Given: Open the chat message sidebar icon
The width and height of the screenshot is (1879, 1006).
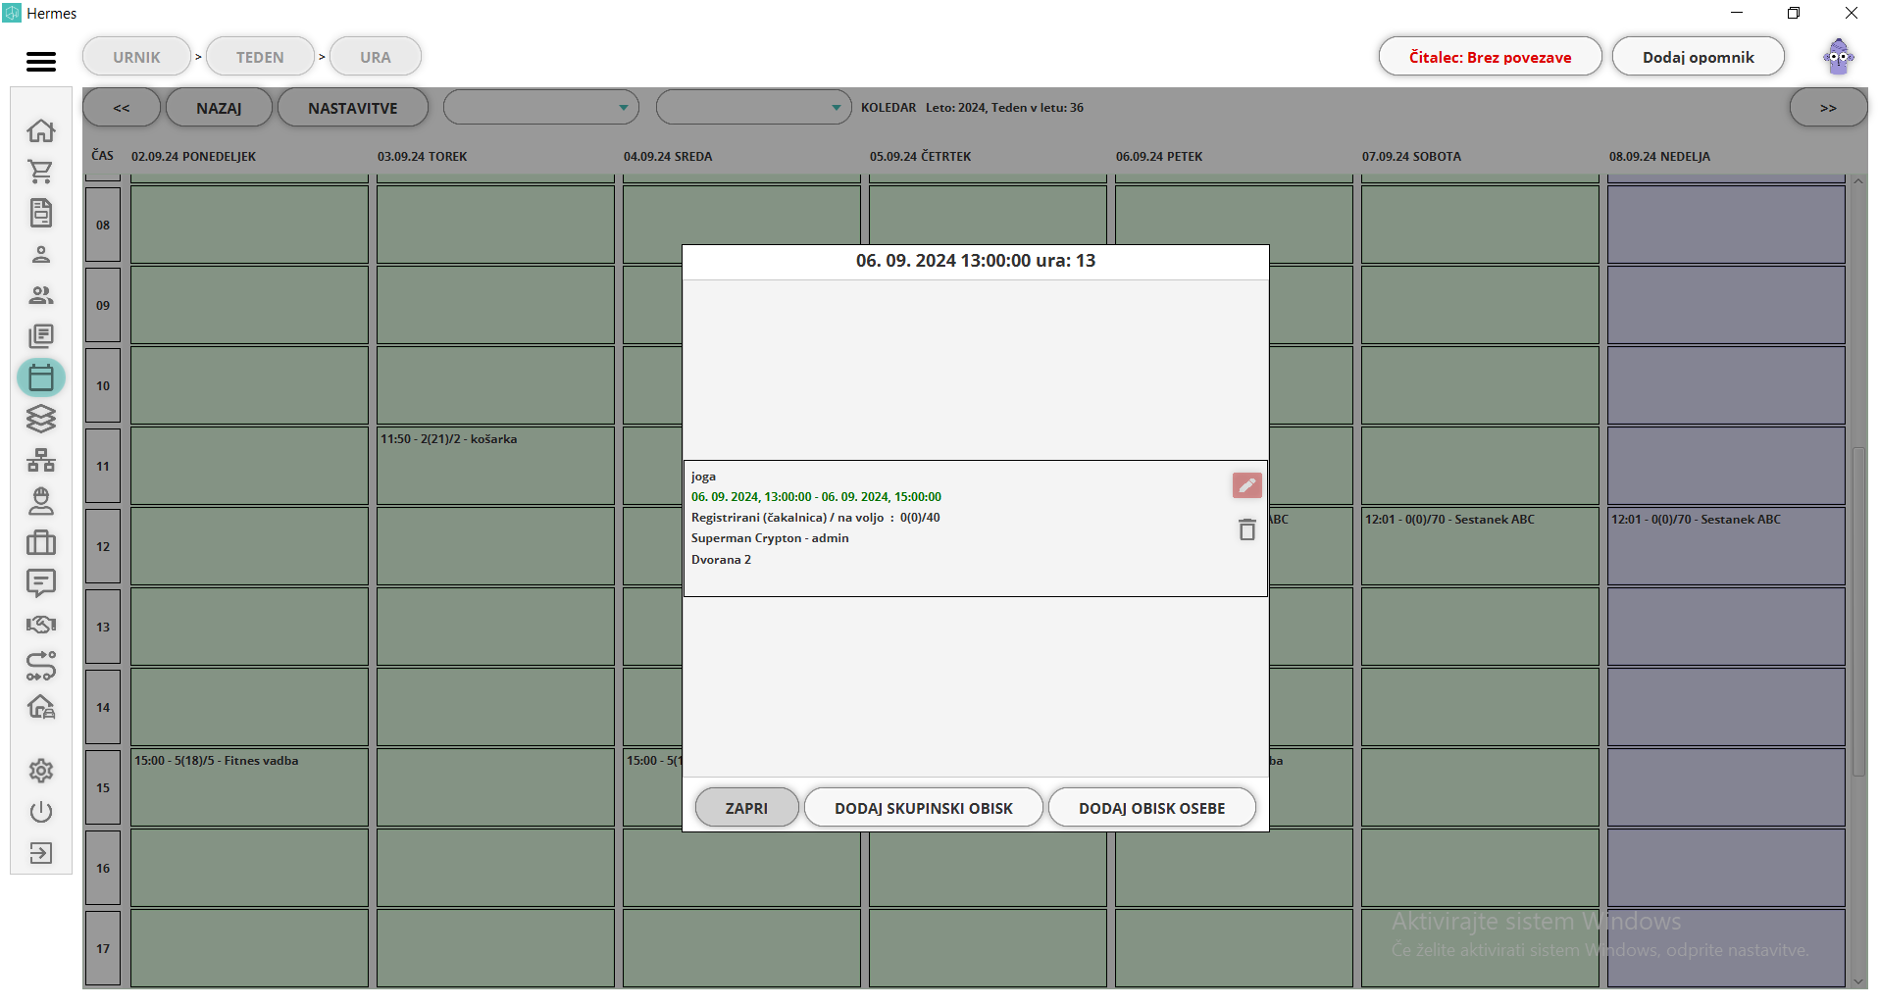Looking at the screenshot, I should (x=41, y=583).
